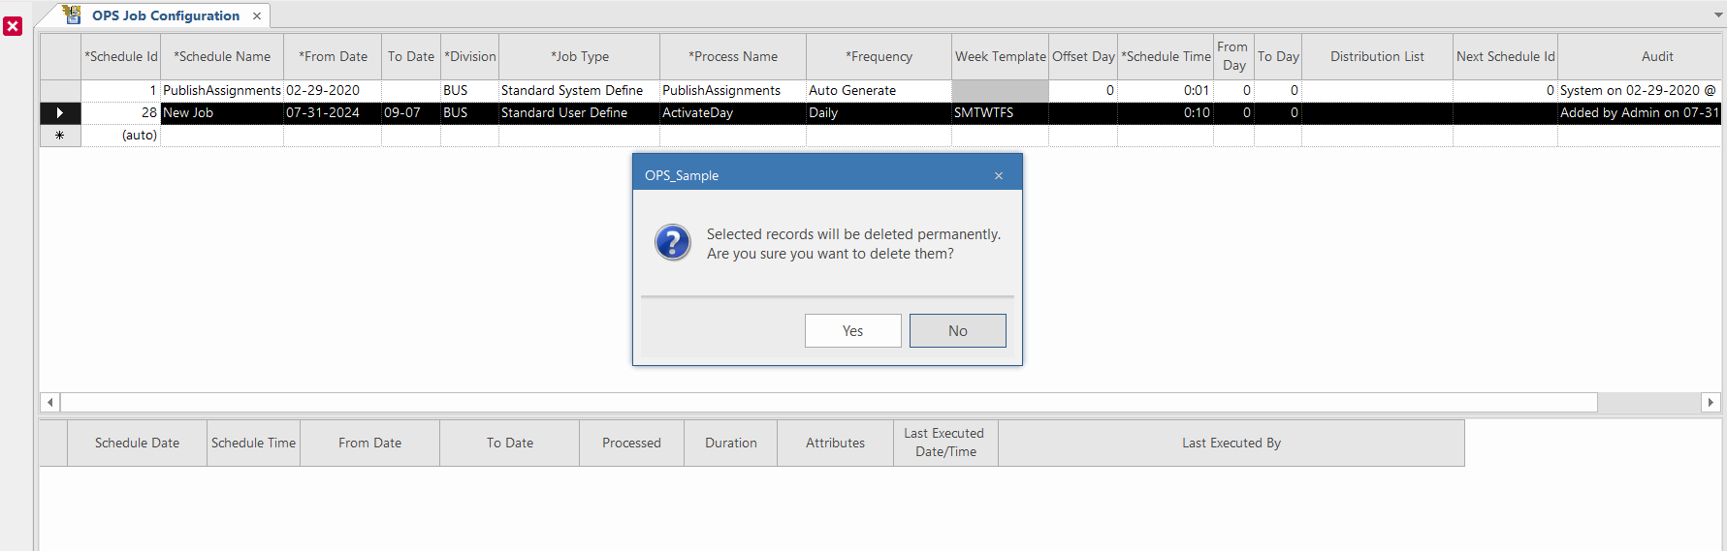Viewport: 1727px width, 551px height.
Task: Click the 0:10 schedule time cell
Action: click(x=1166, y=112)
